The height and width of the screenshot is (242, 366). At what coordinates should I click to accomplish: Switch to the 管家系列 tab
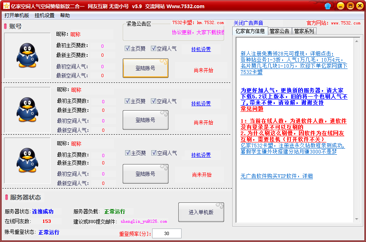click(x=304, y=31)
